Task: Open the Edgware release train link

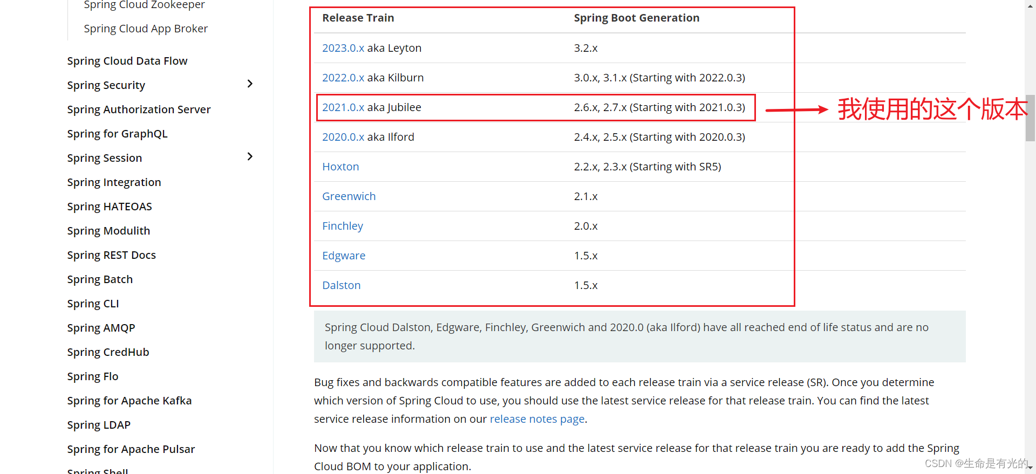Action: point(344,256)
